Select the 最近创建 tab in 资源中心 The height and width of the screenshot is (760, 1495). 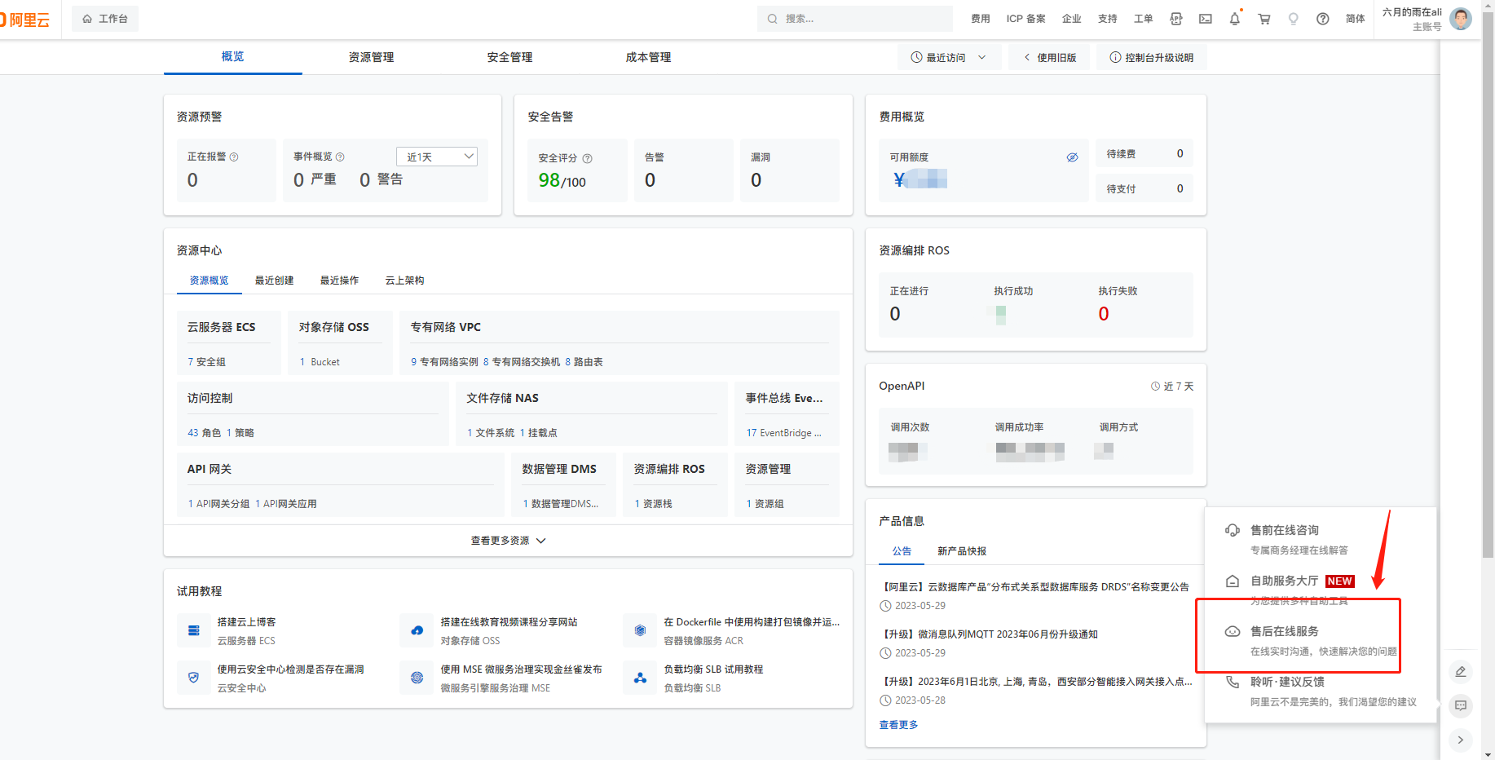pos(275,281)
